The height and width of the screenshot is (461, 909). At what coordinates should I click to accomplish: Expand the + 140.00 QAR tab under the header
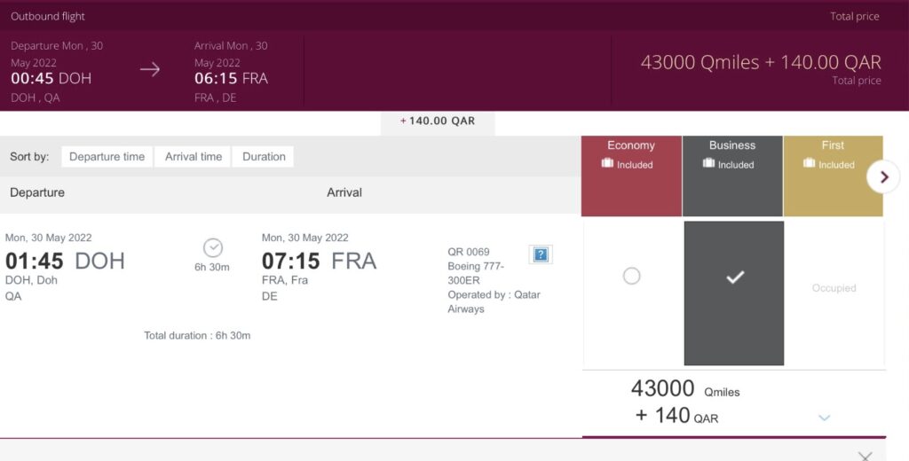point(438,121)
